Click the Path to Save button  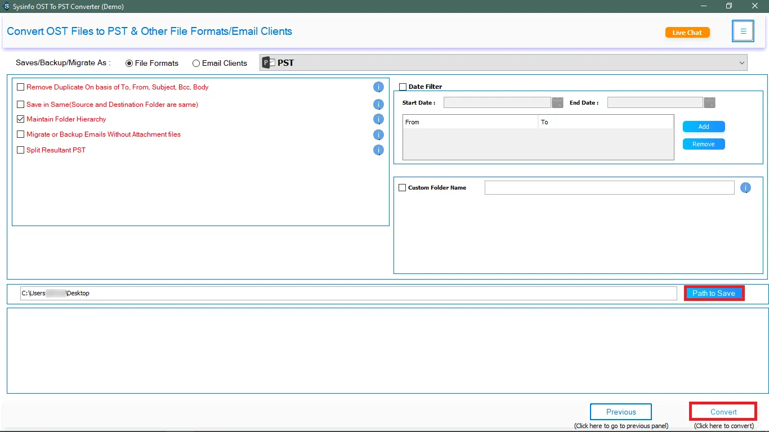tap(714, 293)
